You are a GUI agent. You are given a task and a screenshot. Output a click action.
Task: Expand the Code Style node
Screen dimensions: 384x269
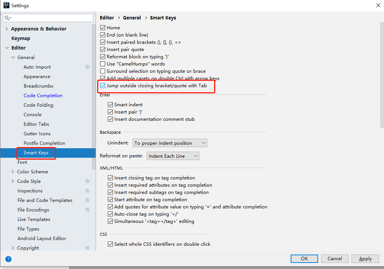(x=13, y=181)
